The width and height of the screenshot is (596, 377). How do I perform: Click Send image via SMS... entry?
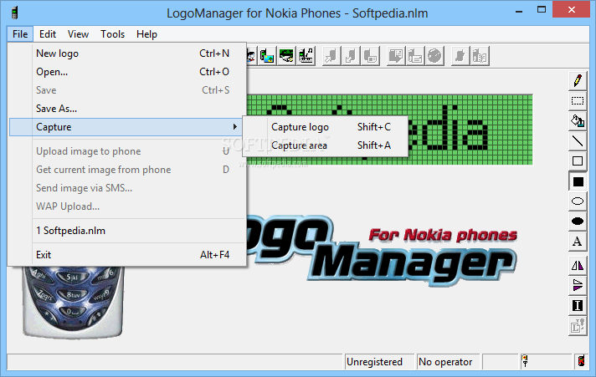(127, 188)
